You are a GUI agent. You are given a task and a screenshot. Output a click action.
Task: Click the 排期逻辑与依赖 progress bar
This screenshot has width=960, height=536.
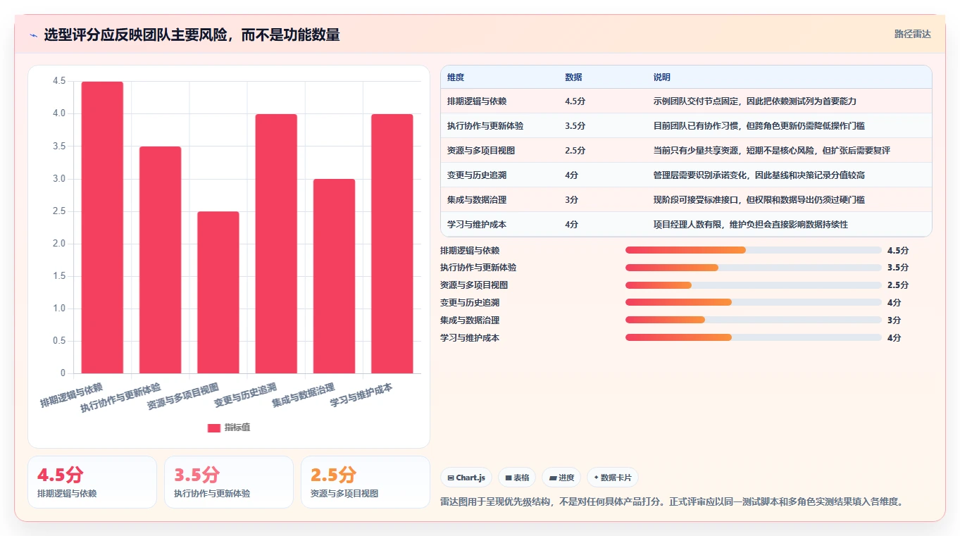coord(754,250)
